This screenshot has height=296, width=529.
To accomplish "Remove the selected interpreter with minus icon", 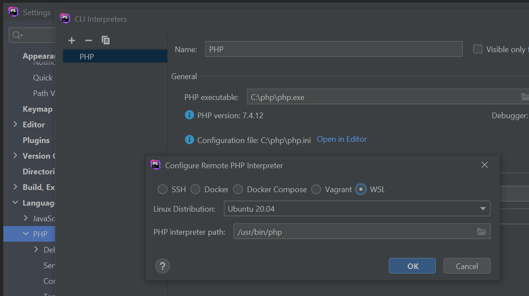I will point(89,40).
